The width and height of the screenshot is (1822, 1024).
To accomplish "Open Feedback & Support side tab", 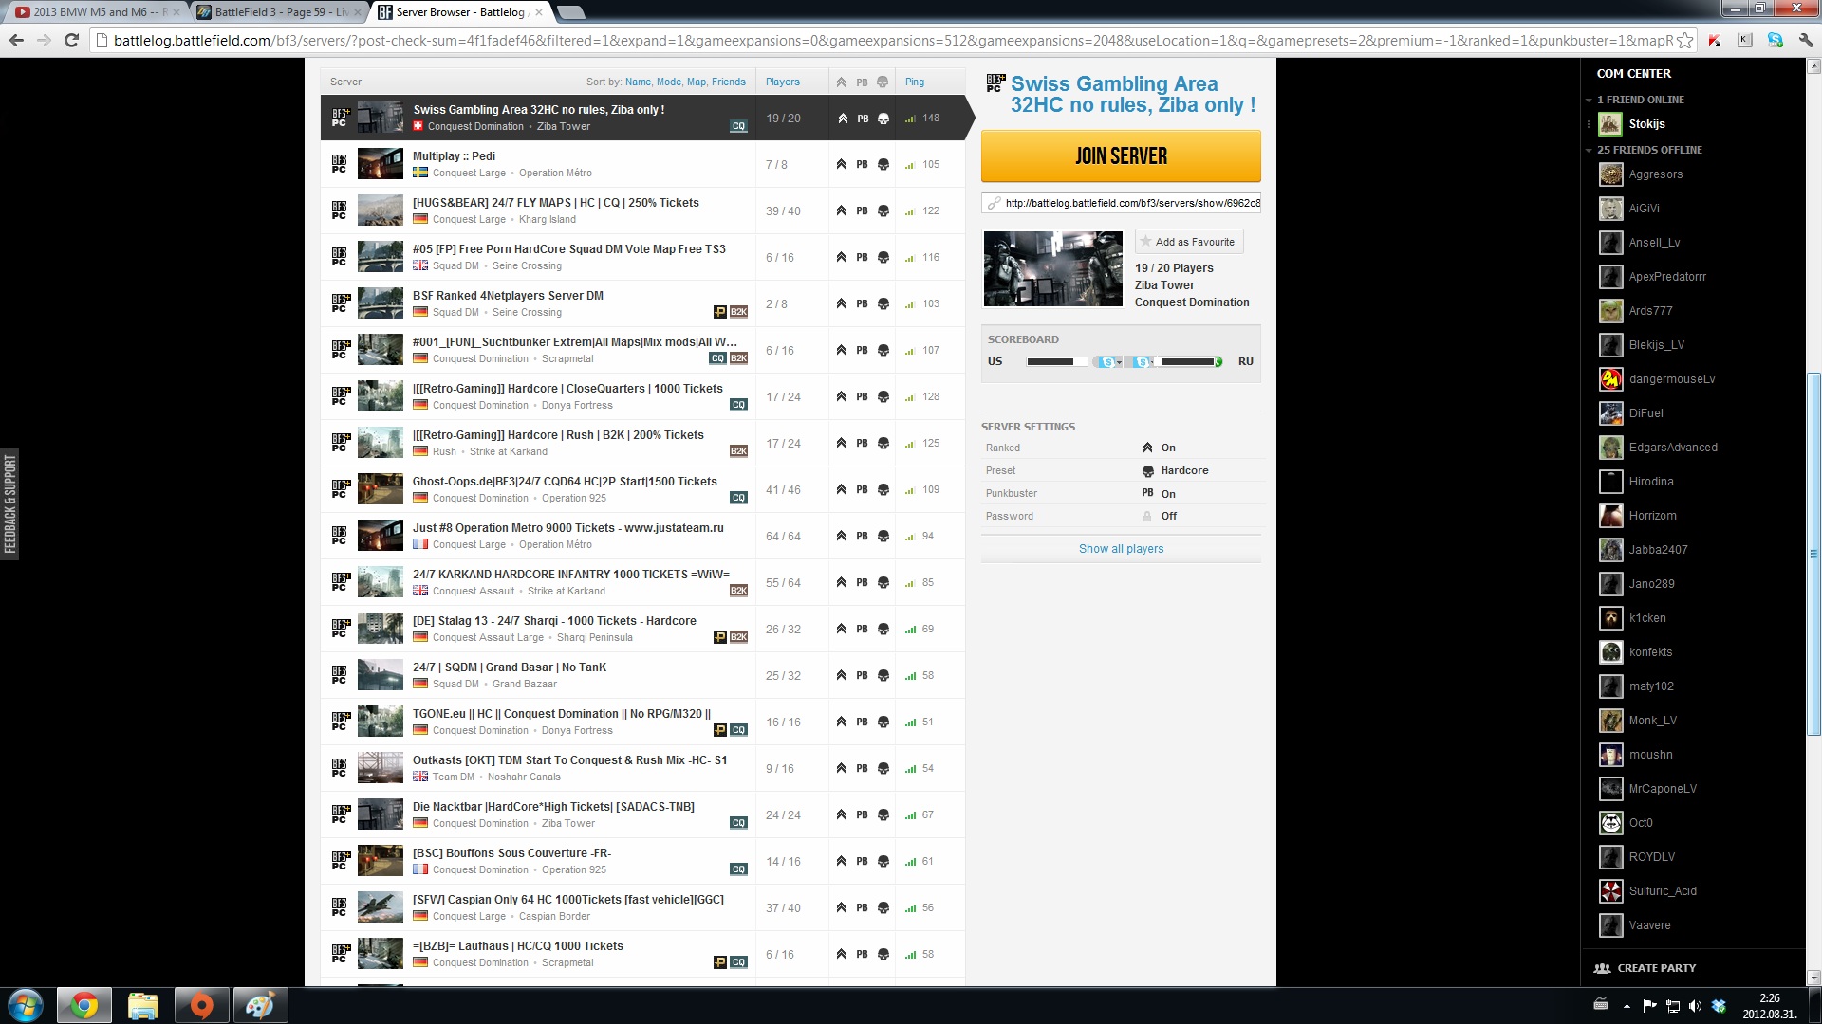I will pyautogui.click(x=9, y=503).
